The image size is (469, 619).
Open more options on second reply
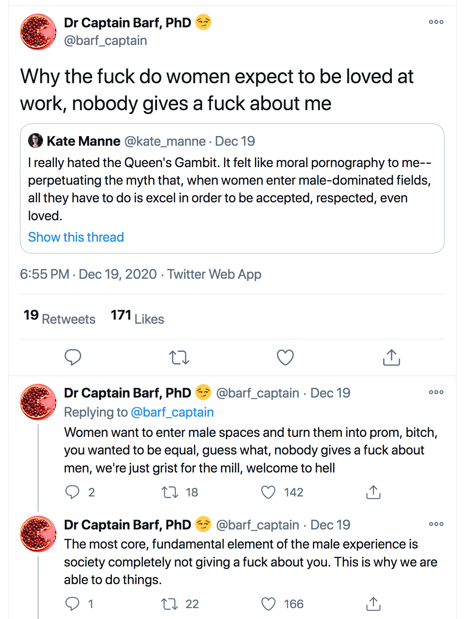click(436, 524)
